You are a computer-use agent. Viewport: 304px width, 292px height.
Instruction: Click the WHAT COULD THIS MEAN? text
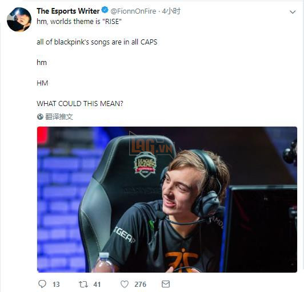[80, 104]
